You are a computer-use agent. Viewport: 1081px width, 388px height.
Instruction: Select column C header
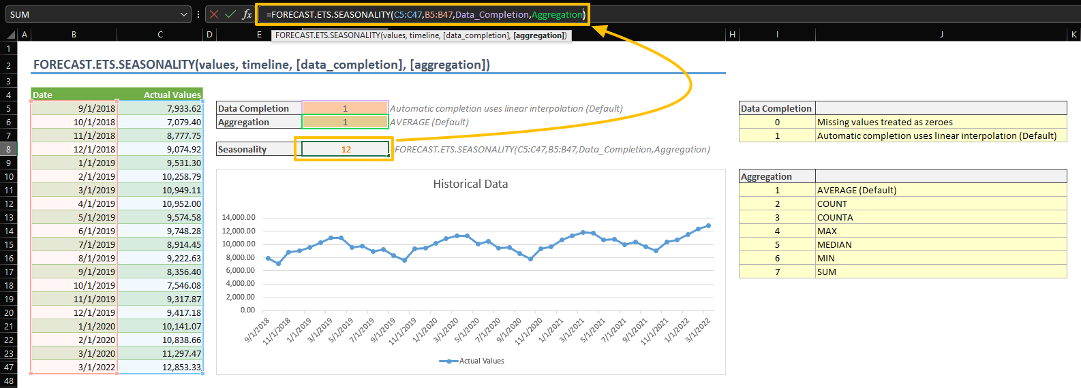tap(160, 34)
